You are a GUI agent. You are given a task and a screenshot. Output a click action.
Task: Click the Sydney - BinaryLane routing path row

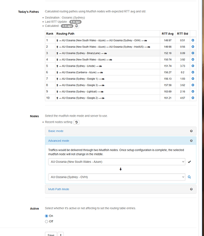tap(107, 53)
